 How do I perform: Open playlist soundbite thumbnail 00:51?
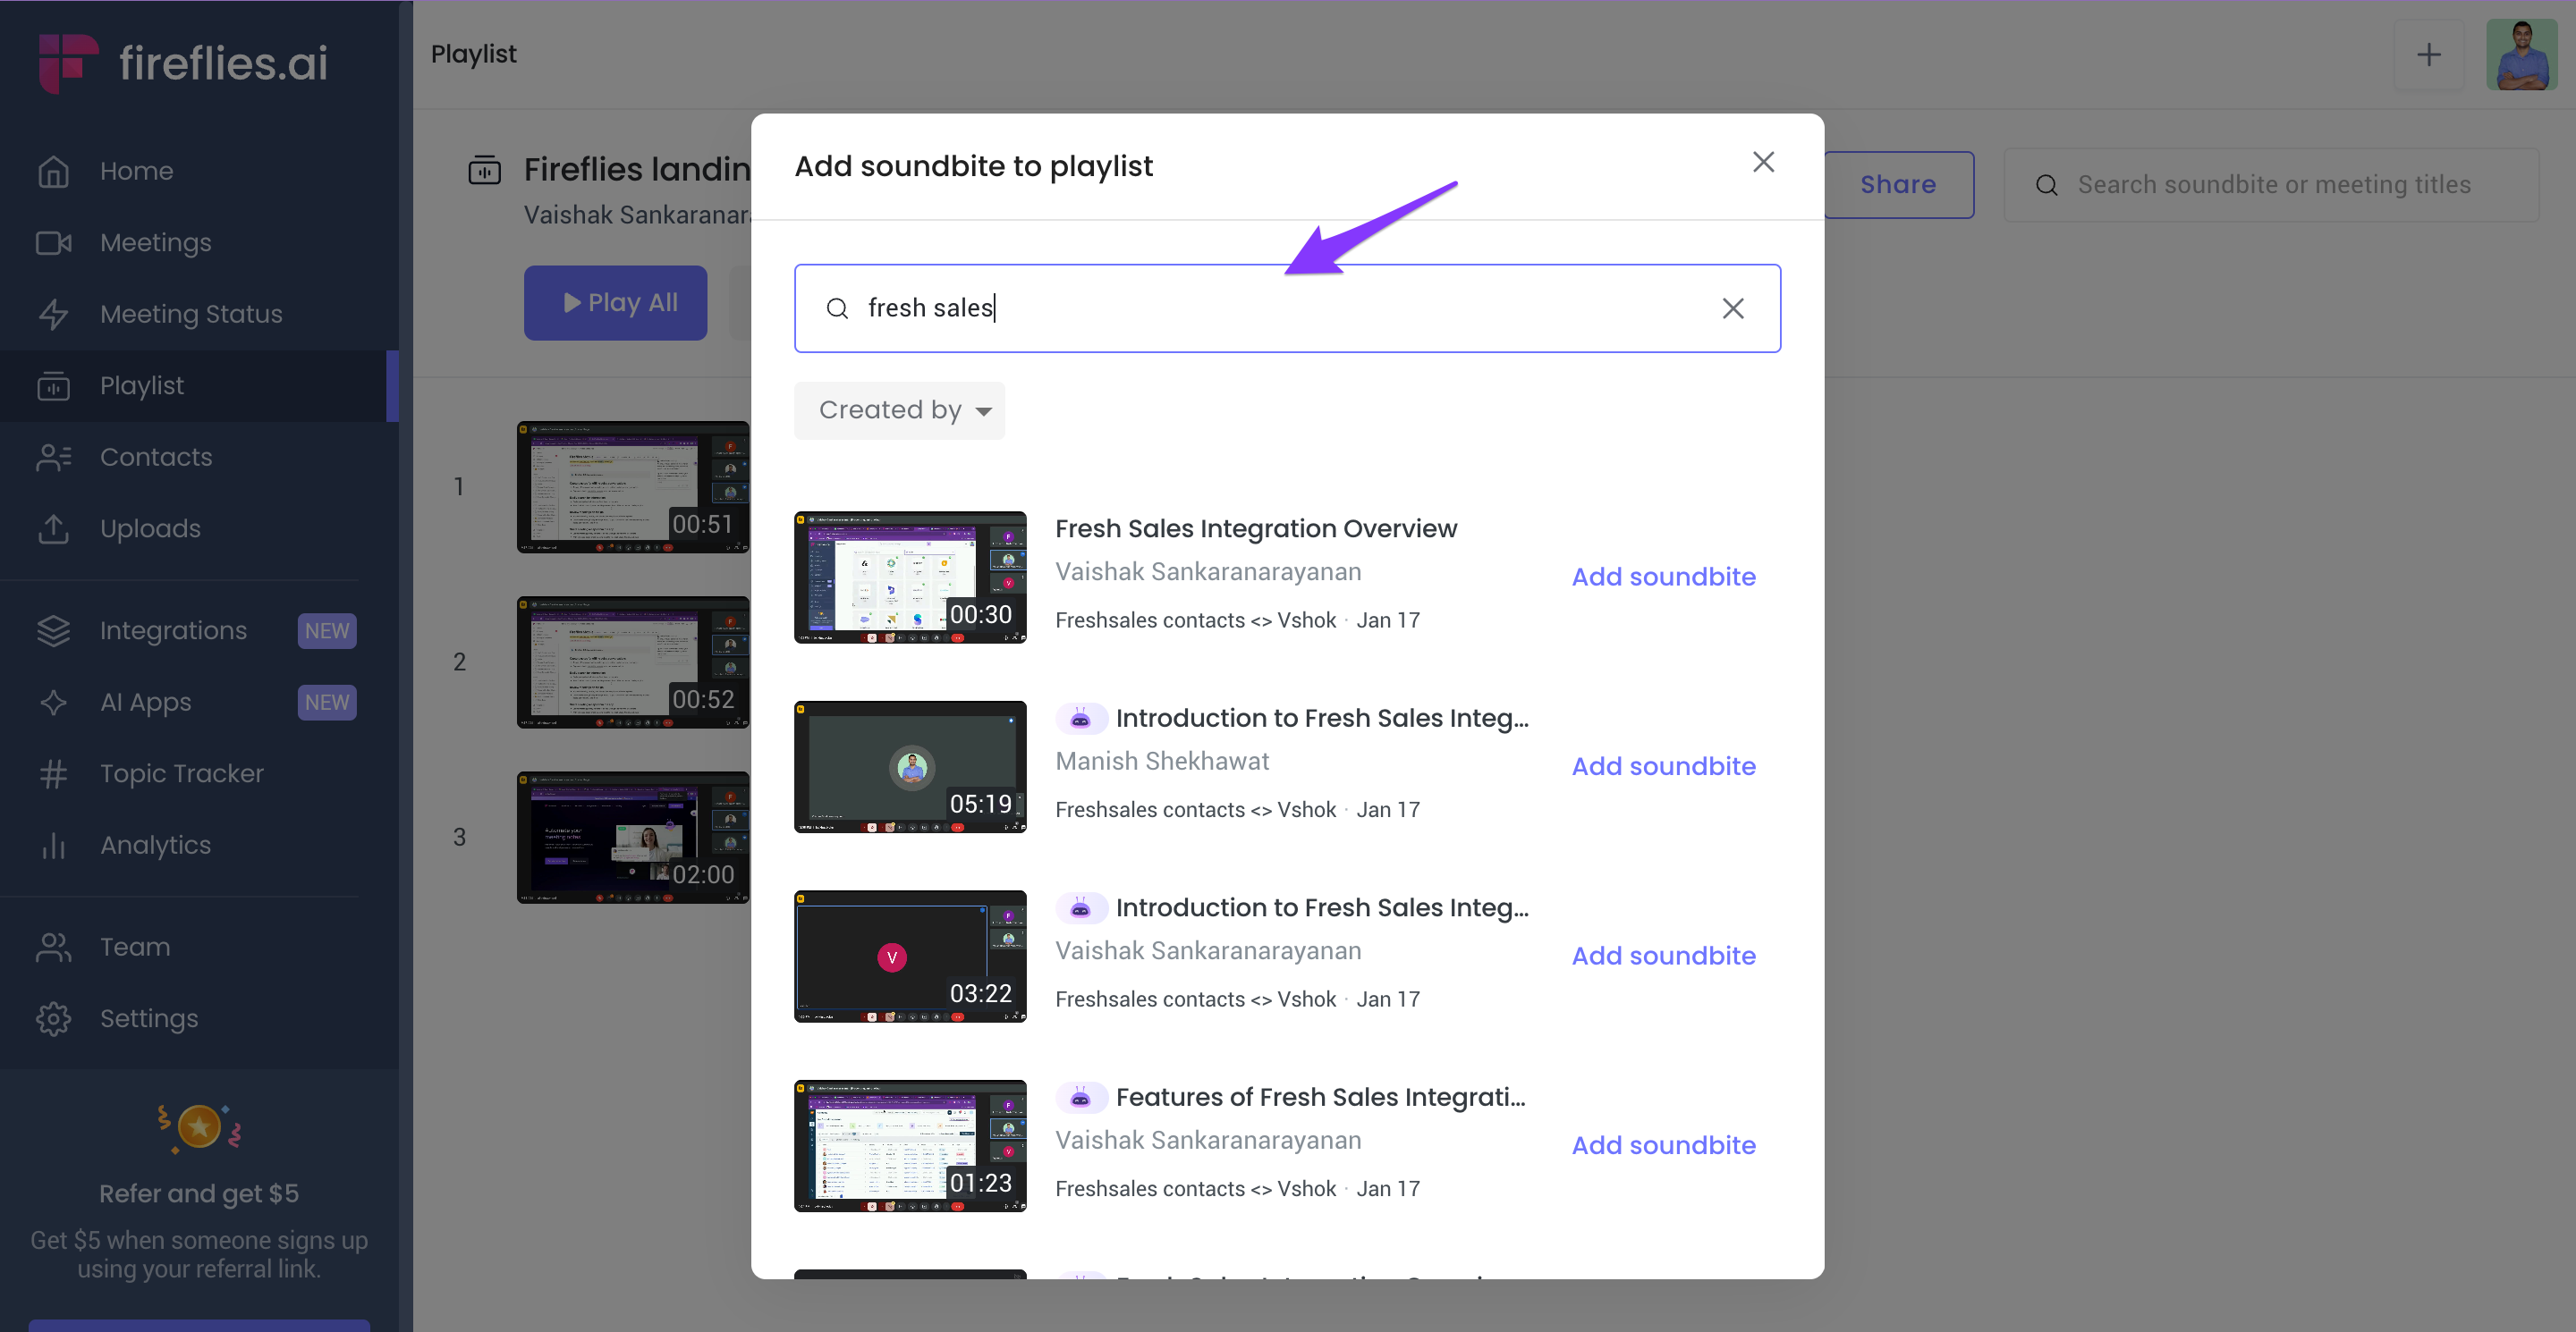[x=632, y=486]
